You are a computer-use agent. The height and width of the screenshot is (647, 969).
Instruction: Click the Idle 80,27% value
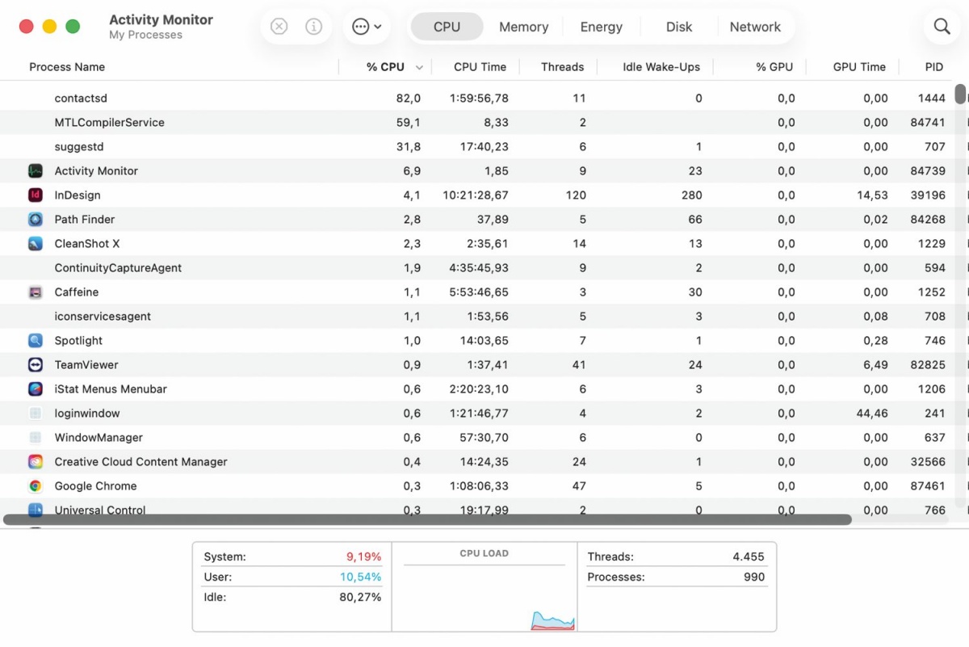tap(360, 597)
